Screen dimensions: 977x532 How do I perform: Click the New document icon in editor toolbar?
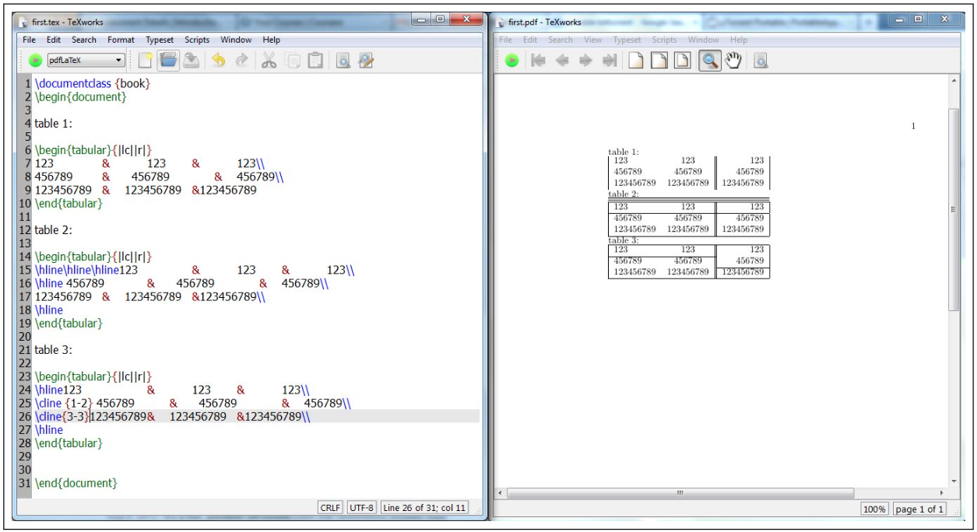[145, 60]
